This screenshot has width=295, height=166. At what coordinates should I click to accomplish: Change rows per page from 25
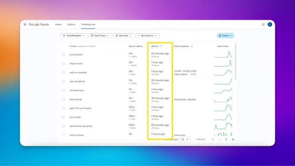pos(185,139)
